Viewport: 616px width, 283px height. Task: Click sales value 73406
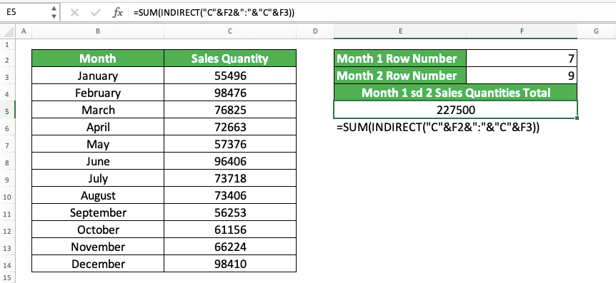click(230, 195)
